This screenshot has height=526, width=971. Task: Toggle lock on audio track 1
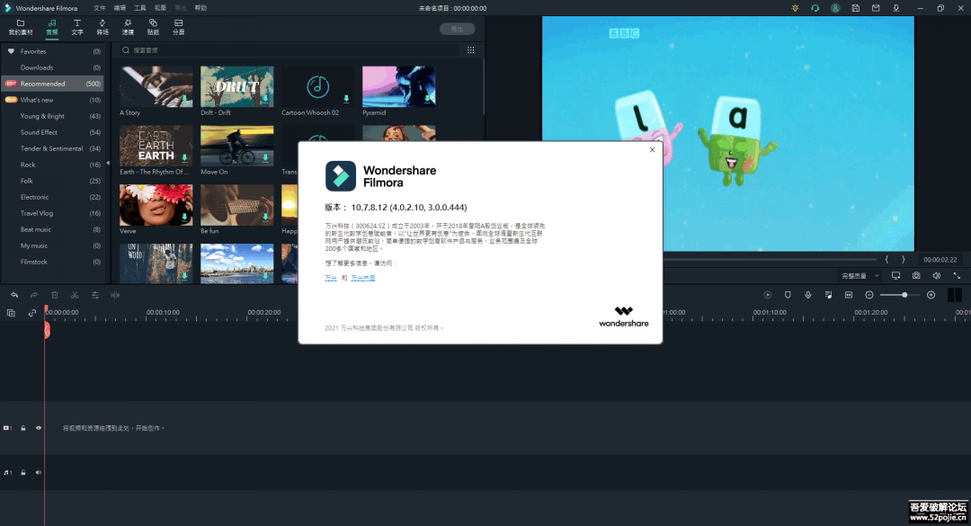pos(23,473)
